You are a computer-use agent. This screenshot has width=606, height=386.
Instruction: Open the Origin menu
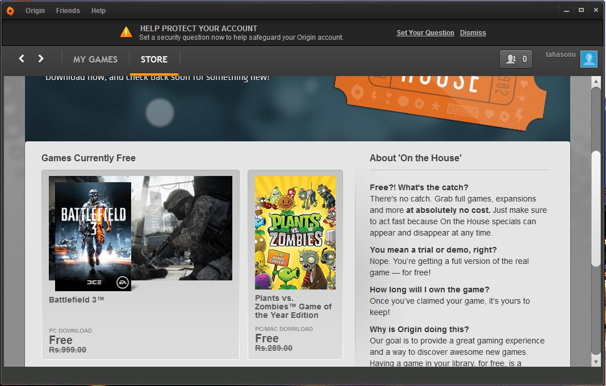[35, 10]
